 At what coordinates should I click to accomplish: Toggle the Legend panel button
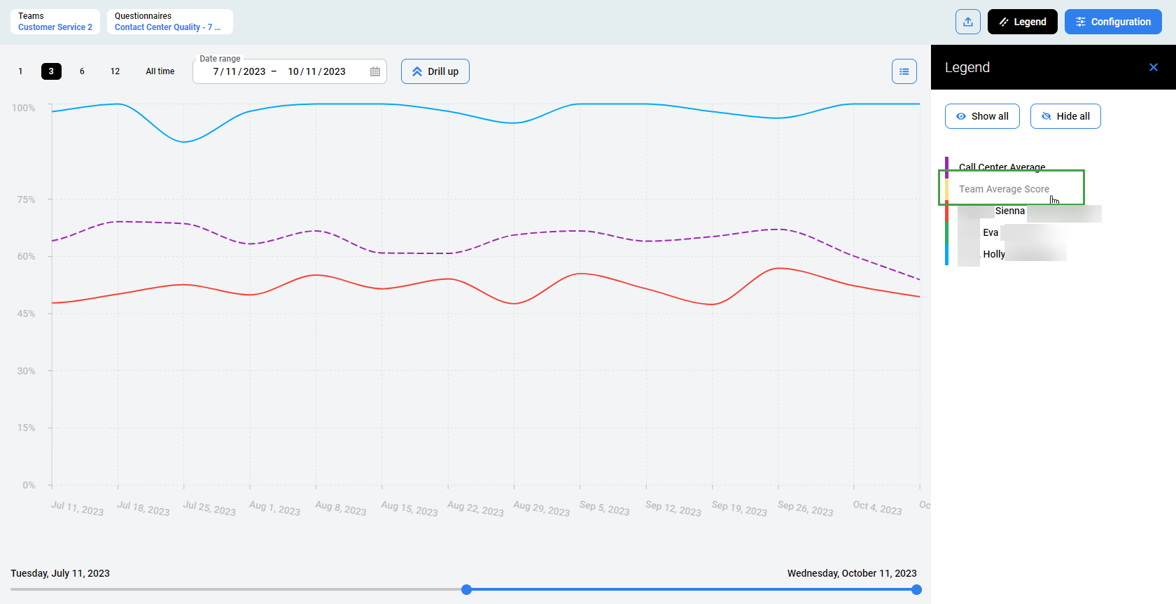coord(1022,22)
